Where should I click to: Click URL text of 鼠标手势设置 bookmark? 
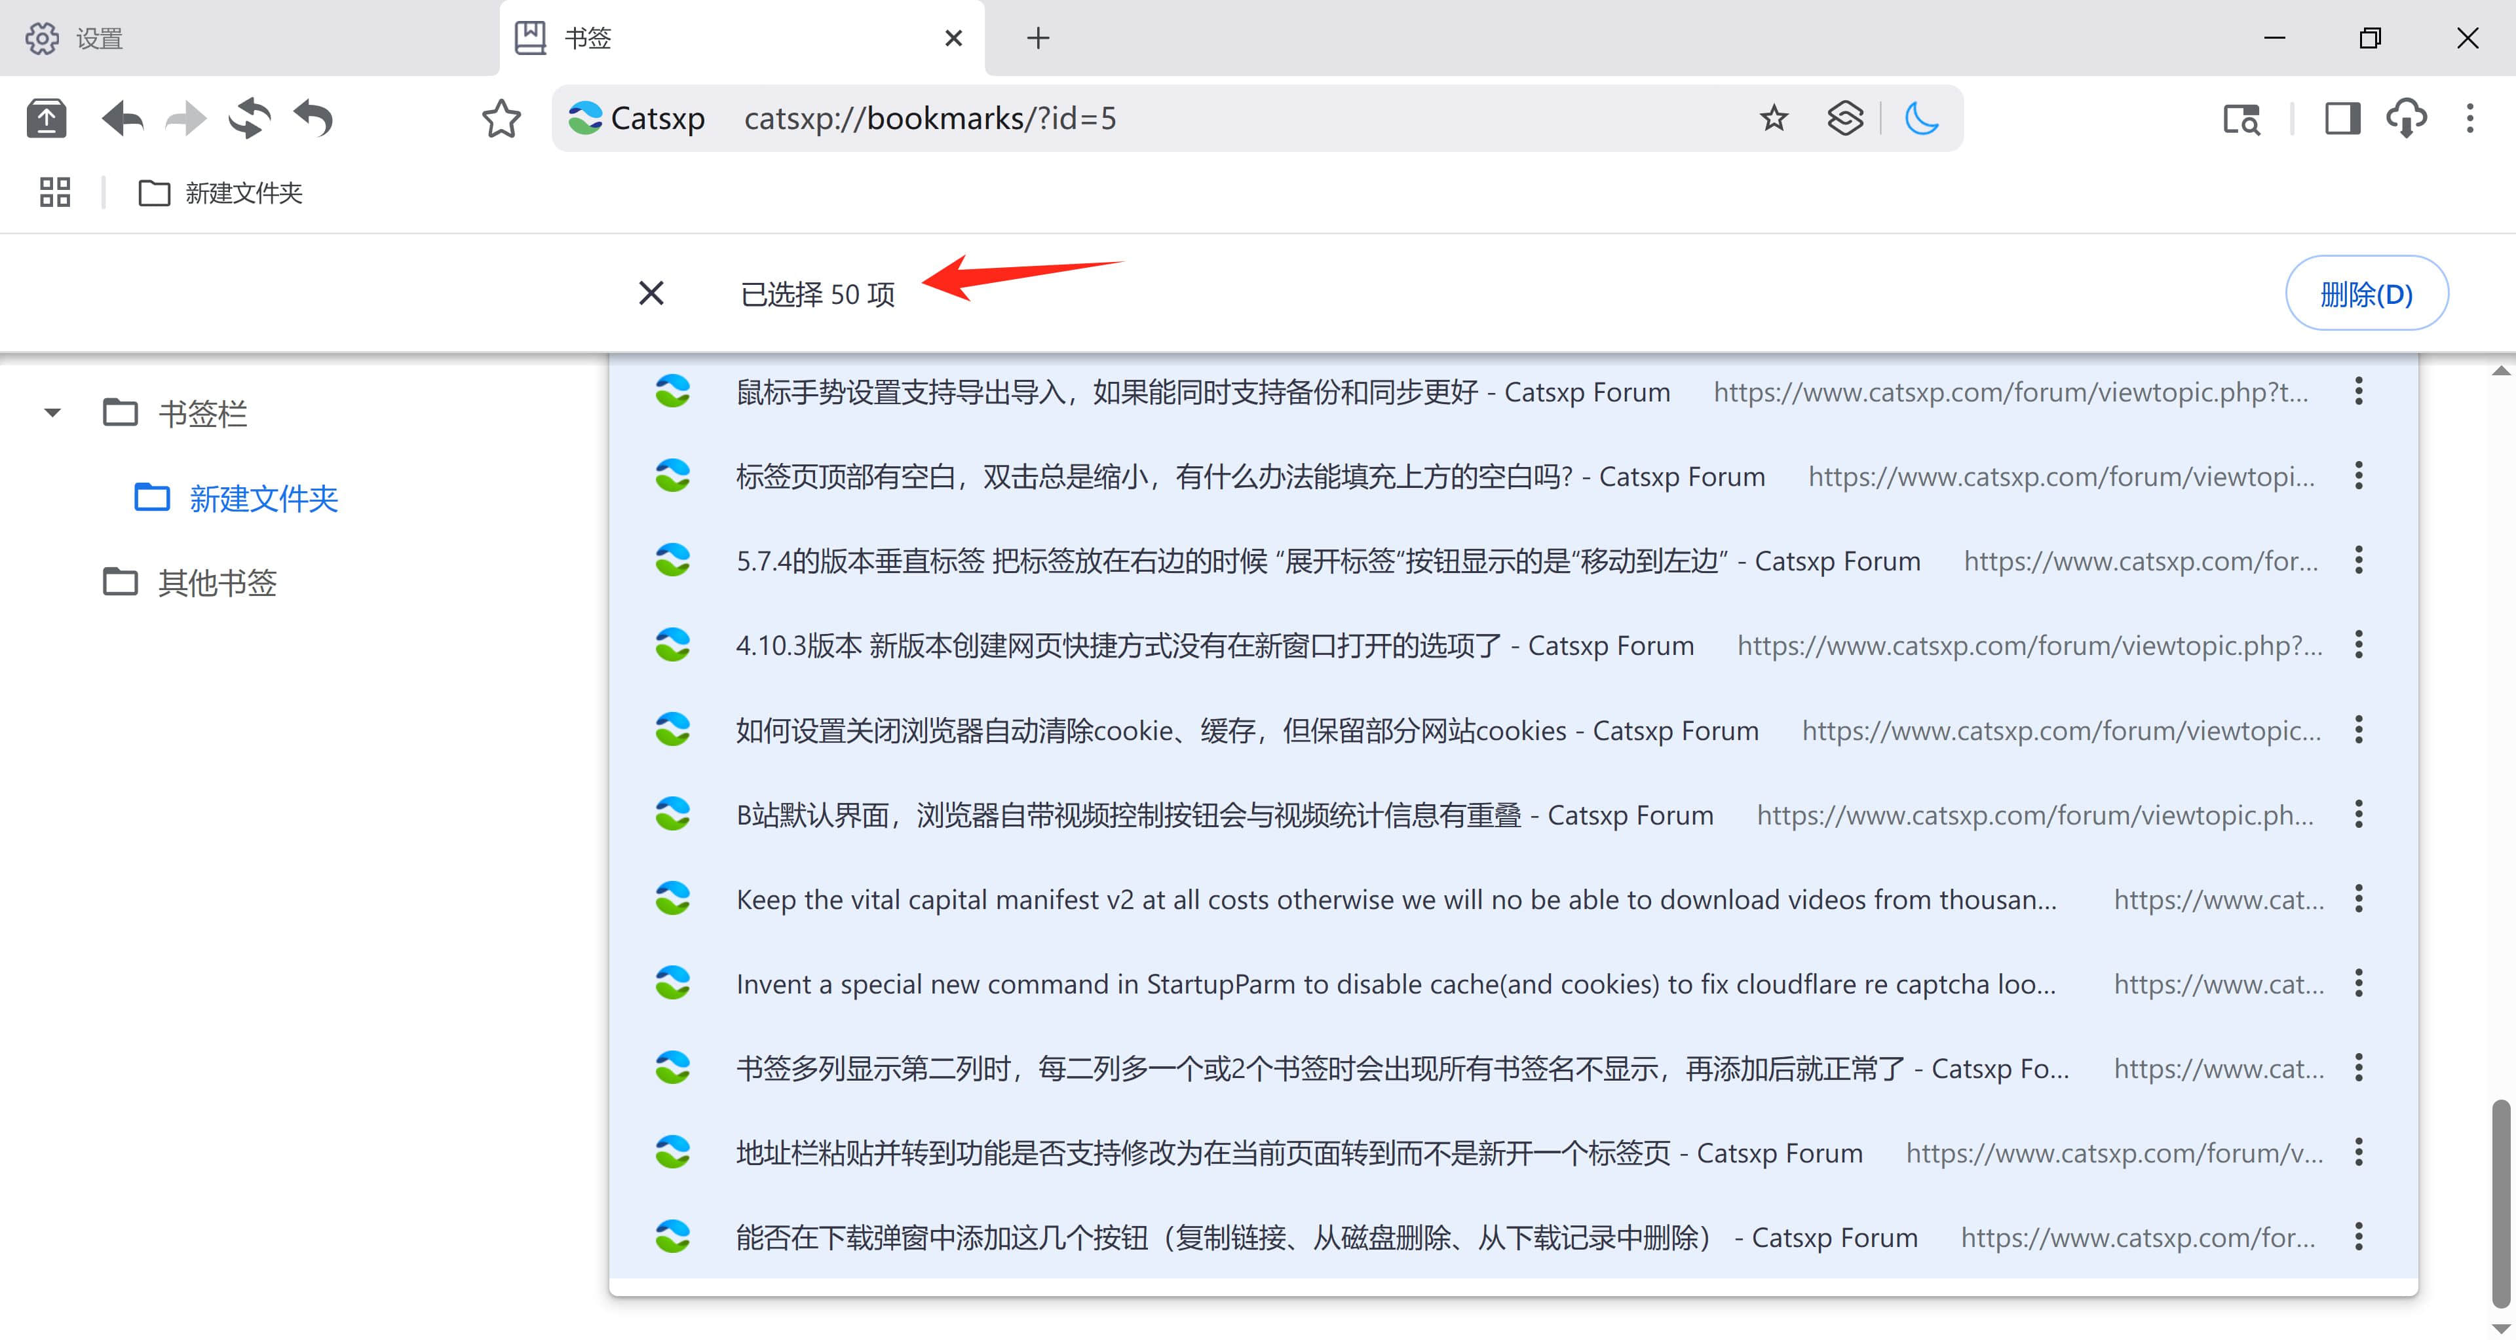2011,392
